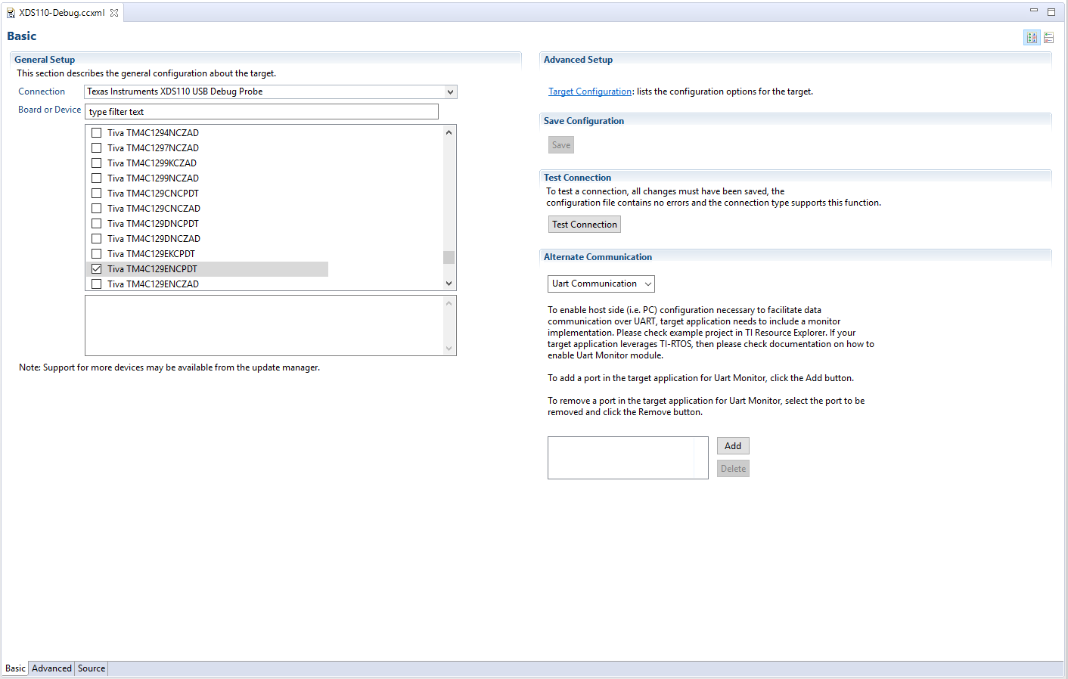Viewport: 1068px width, 679px height.
Task: Click the UART port list box
Action: tap(628, 457)
